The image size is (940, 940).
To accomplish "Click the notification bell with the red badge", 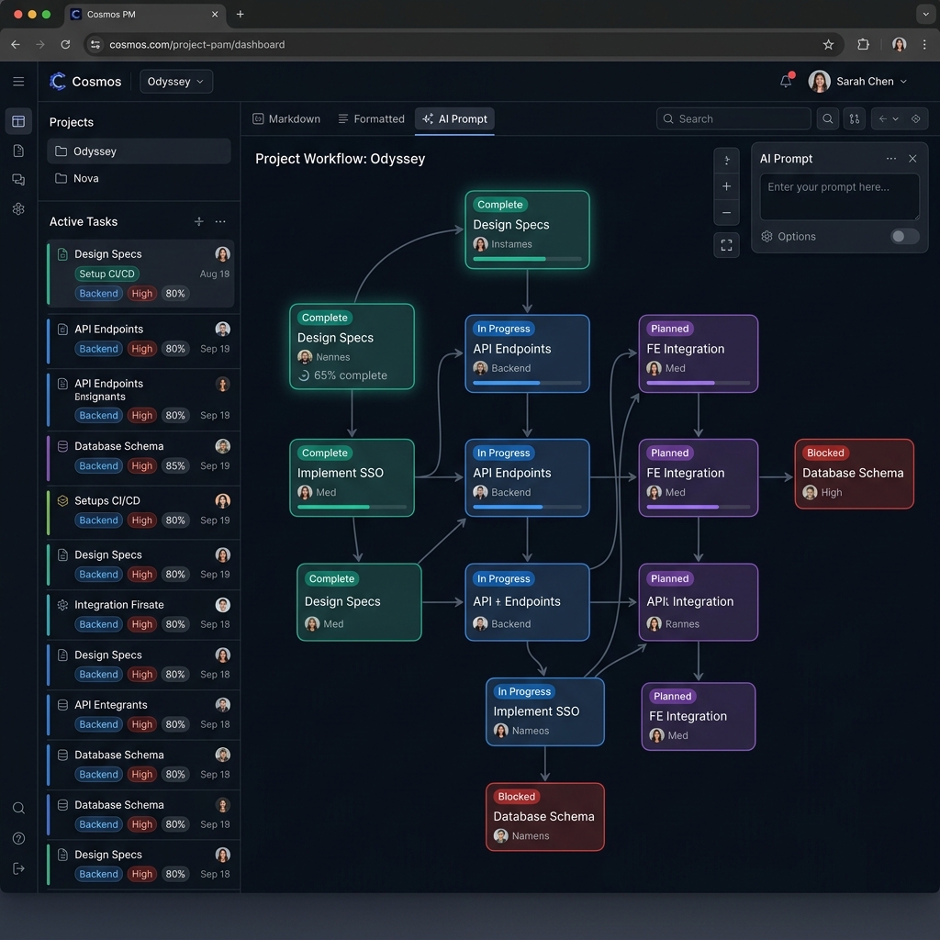I will tap(786, 81).
